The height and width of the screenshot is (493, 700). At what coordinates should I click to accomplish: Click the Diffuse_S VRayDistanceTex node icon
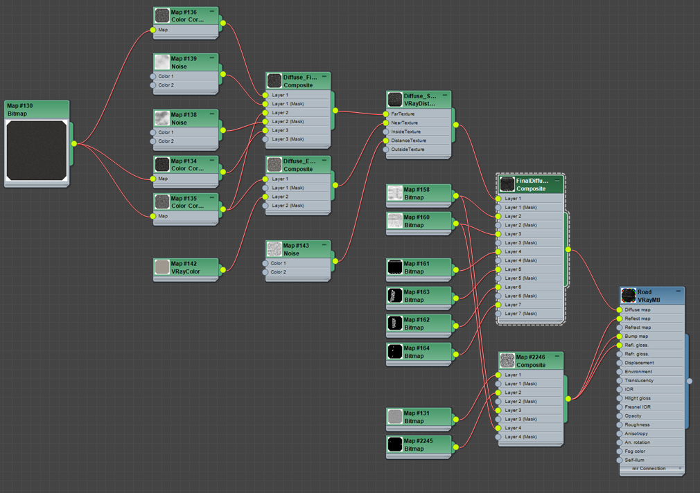[x=394, y=100]
